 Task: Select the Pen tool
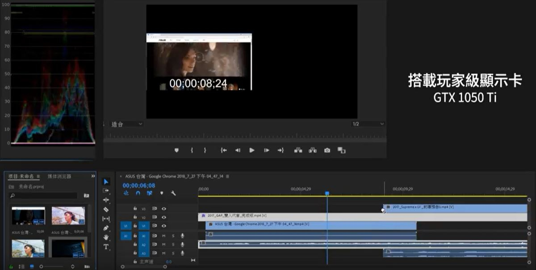[x=106, y=228]
